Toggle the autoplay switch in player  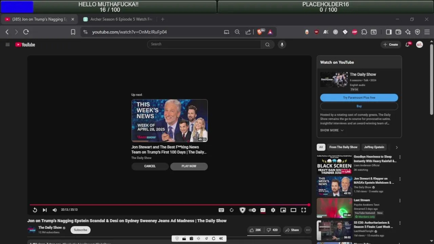pos(252,210)
